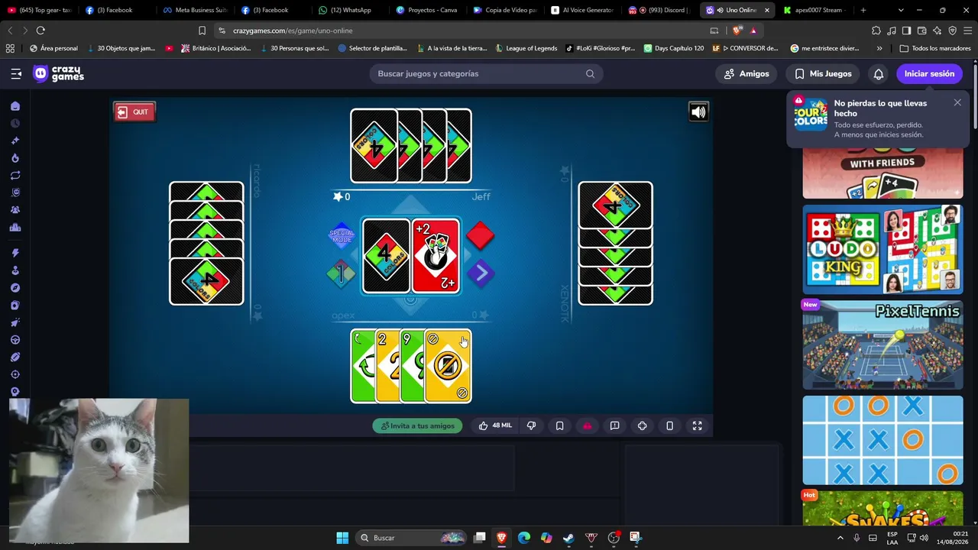The height and width of the screenshot is (550, 978).
Task: Open the sidebar compass Adventure icon
Action: 15,288
